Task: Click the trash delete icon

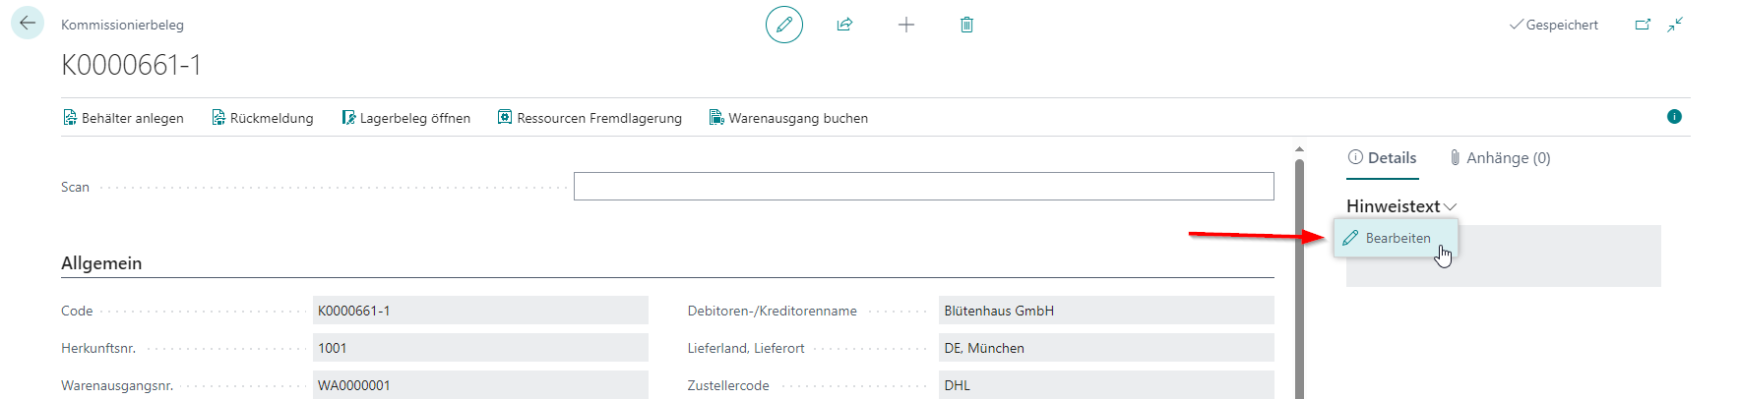Action: [x=966, y=25]
